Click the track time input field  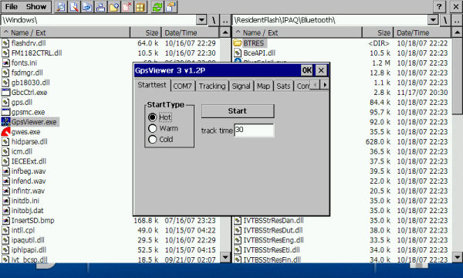click(x=254, y=130)
